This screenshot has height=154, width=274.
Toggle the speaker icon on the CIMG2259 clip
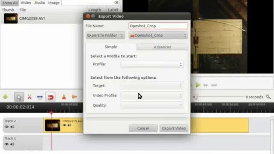click(x=69, y=125)
